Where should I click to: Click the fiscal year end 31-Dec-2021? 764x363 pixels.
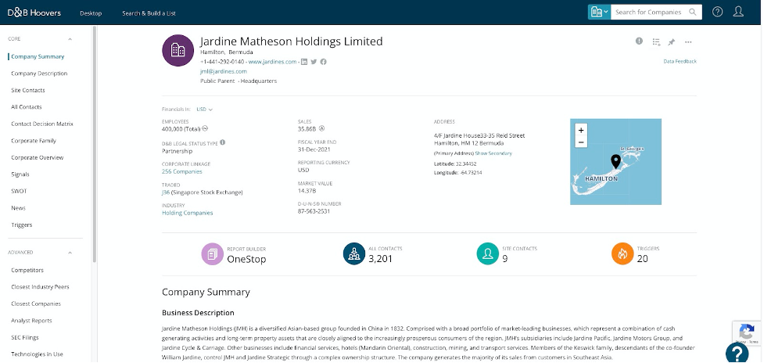314,149
